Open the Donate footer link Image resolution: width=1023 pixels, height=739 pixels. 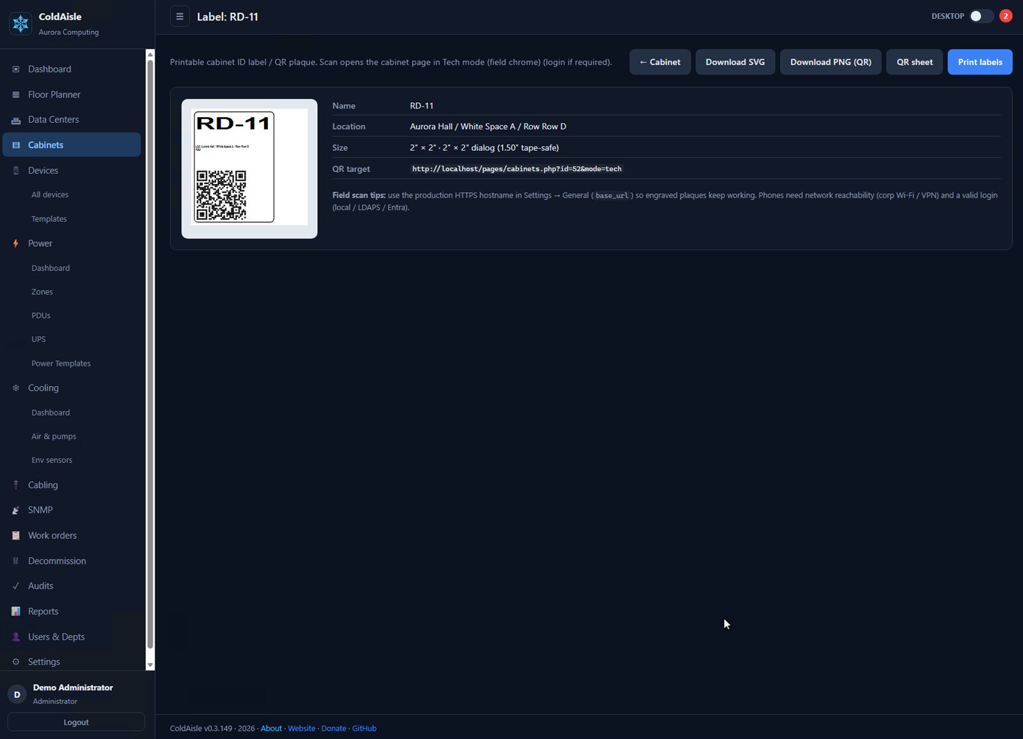coord(334,729)
